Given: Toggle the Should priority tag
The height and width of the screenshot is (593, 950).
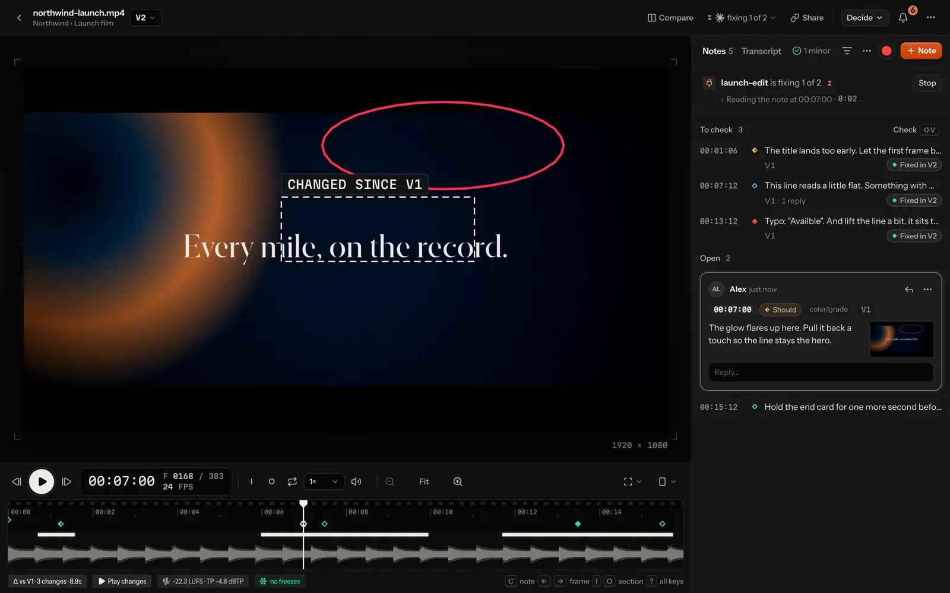Looking at the screenshot, I should tap(780, 310).
